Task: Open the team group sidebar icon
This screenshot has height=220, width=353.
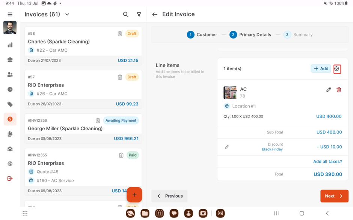Action: [x=10, y=149]
